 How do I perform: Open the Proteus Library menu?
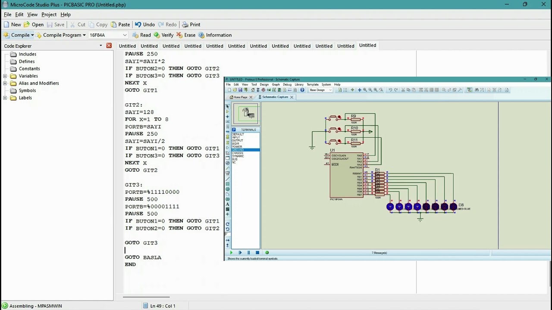pyautogui.click(x=299, y=84)
